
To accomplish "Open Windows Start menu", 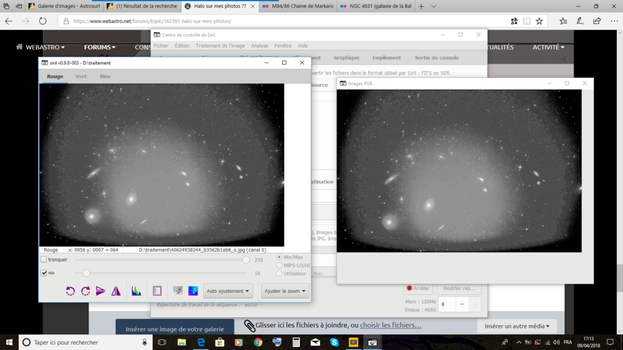I will 9,342.
